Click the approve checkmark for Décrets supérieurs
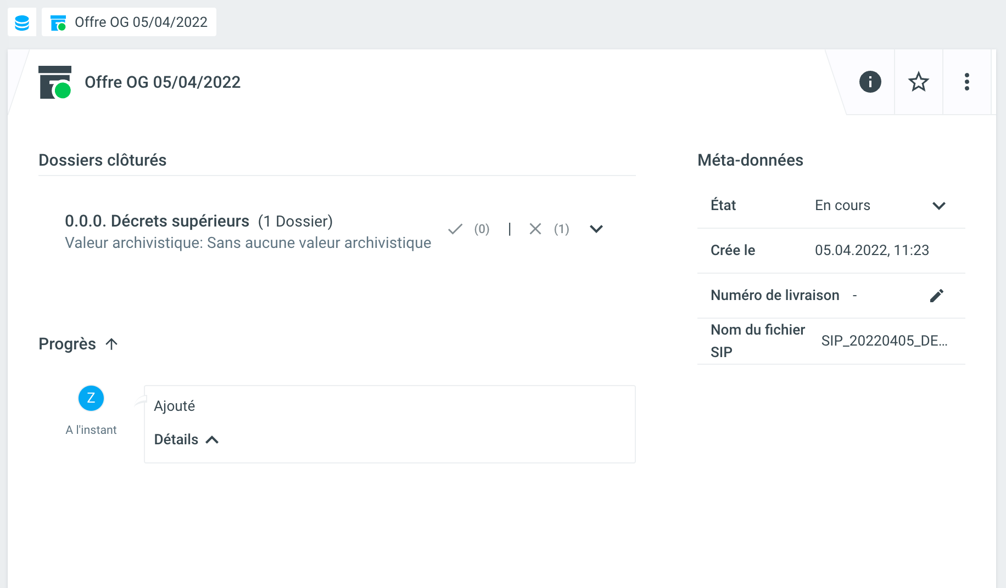Screen dimensions: 1006x588 pyautogui.click(x=455, y=229)
